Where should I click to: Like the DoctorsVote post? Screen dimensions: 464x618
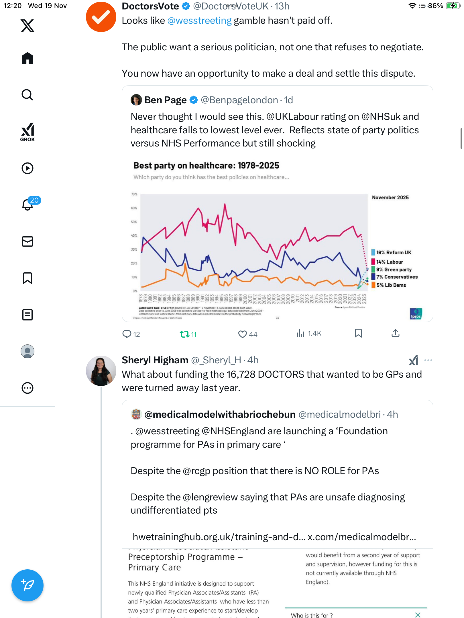242,334
